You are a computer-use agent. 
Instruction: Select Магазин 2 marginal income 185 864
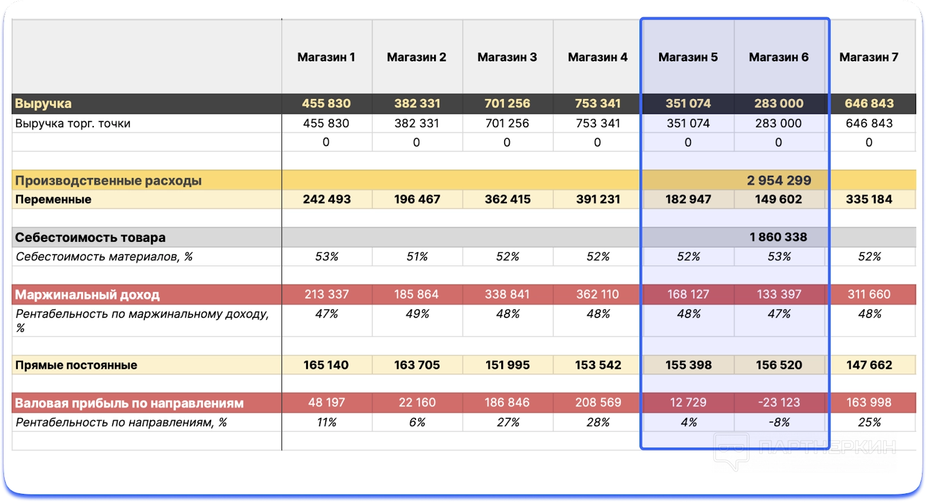[416, 294]
